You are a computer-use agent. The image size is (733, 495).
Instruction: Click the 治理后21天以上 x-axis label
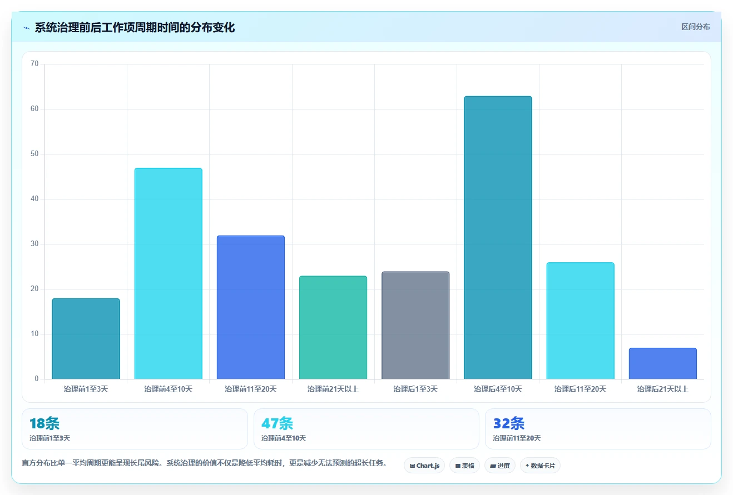click(x=663, y=389)
